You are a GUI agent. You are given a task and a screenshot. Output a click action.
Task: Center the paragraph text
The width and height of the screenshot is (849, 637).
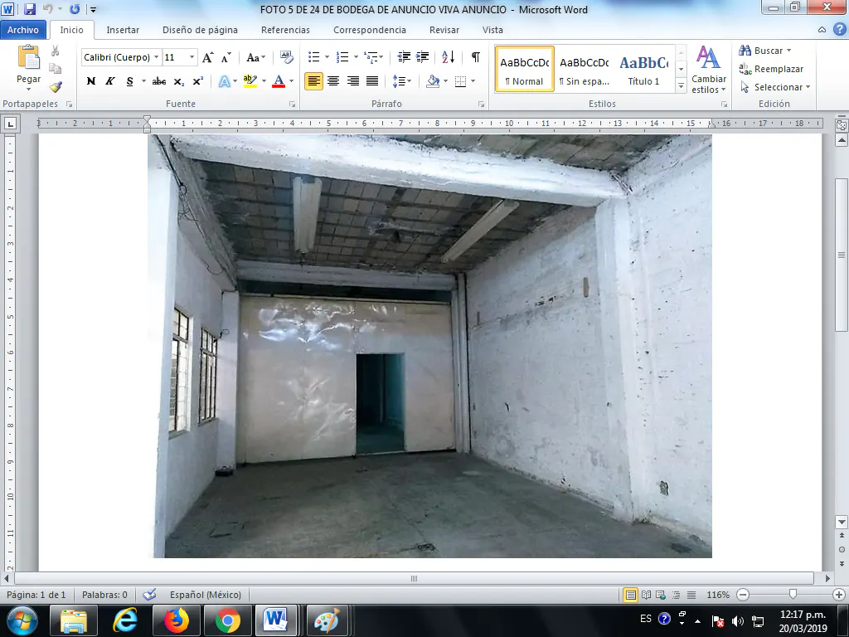(333, 81)
